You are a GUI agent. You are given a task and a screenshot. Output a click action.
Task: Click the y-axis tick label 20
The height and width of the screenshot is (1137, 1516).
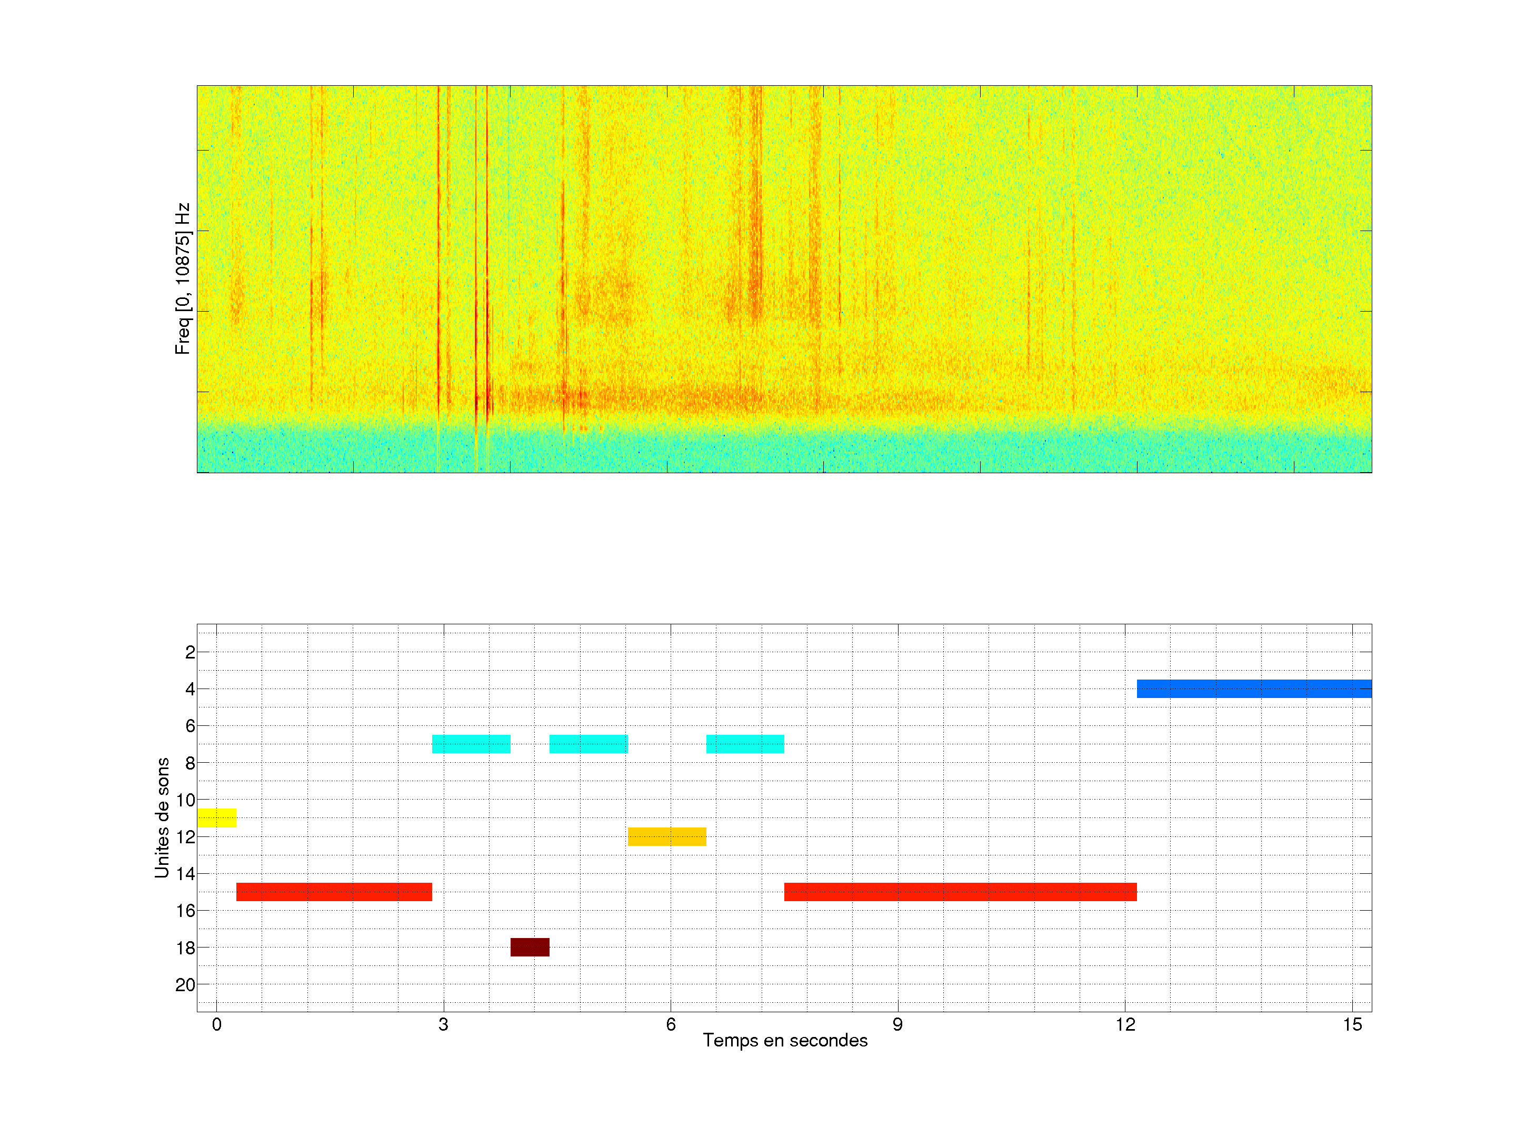(185, 985)
